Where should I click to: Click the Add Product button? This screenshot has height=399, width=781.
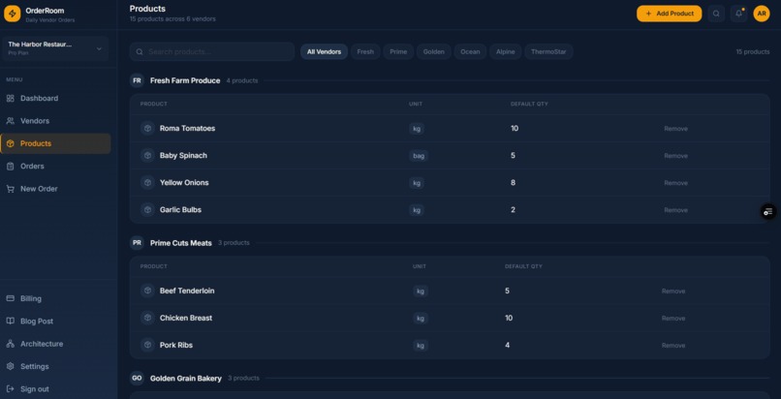pos(669,14)
